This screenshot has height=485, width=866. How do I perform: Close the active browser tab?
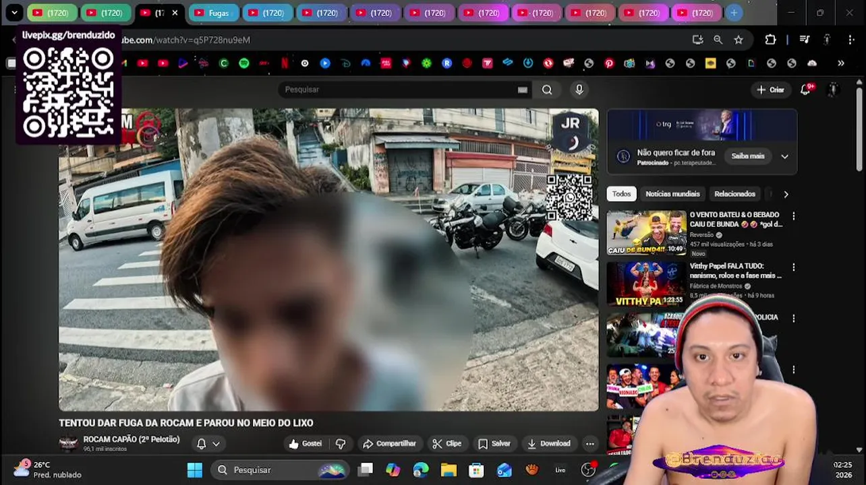pyautogui.click(x=175, y=13)
